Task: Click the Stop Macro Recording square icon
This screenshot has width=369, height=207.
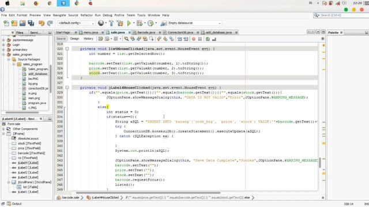Action: [200, 39]
